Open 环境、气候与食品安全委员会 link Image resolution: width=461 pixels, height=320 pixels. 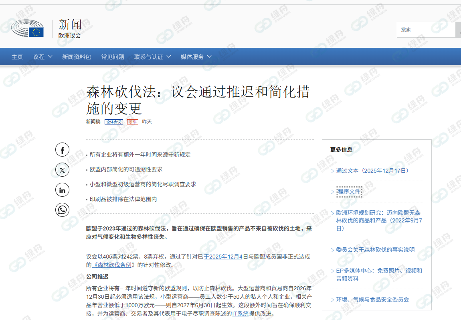point(372,300)
